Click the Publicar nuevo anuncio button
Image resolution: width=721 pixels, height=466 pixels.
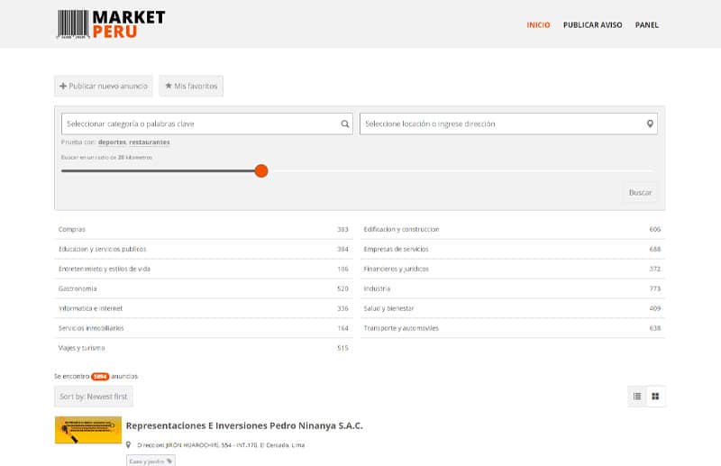click(104, 86)
